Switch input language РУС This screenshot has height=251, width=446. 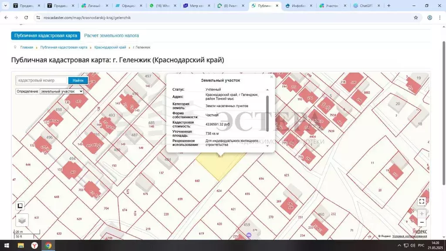click(421, 245)
